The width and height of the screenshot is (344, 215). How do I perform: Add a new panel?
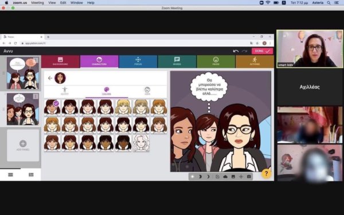click(23, 145)
